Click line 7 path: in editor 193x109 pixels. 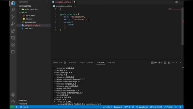71,25
